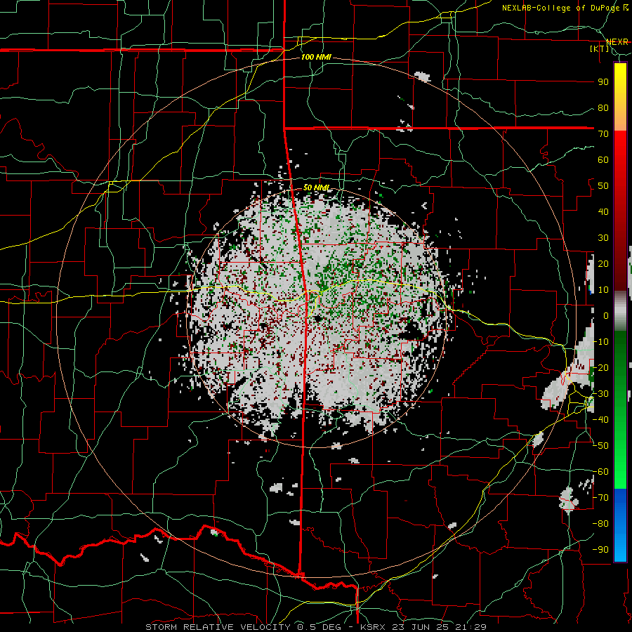Click the 0 value on the velocity scale

606,315
